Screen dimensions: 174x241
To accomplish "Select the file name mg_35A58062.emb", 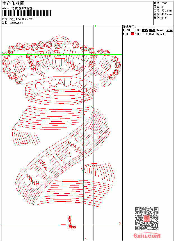I will [21, 19].
